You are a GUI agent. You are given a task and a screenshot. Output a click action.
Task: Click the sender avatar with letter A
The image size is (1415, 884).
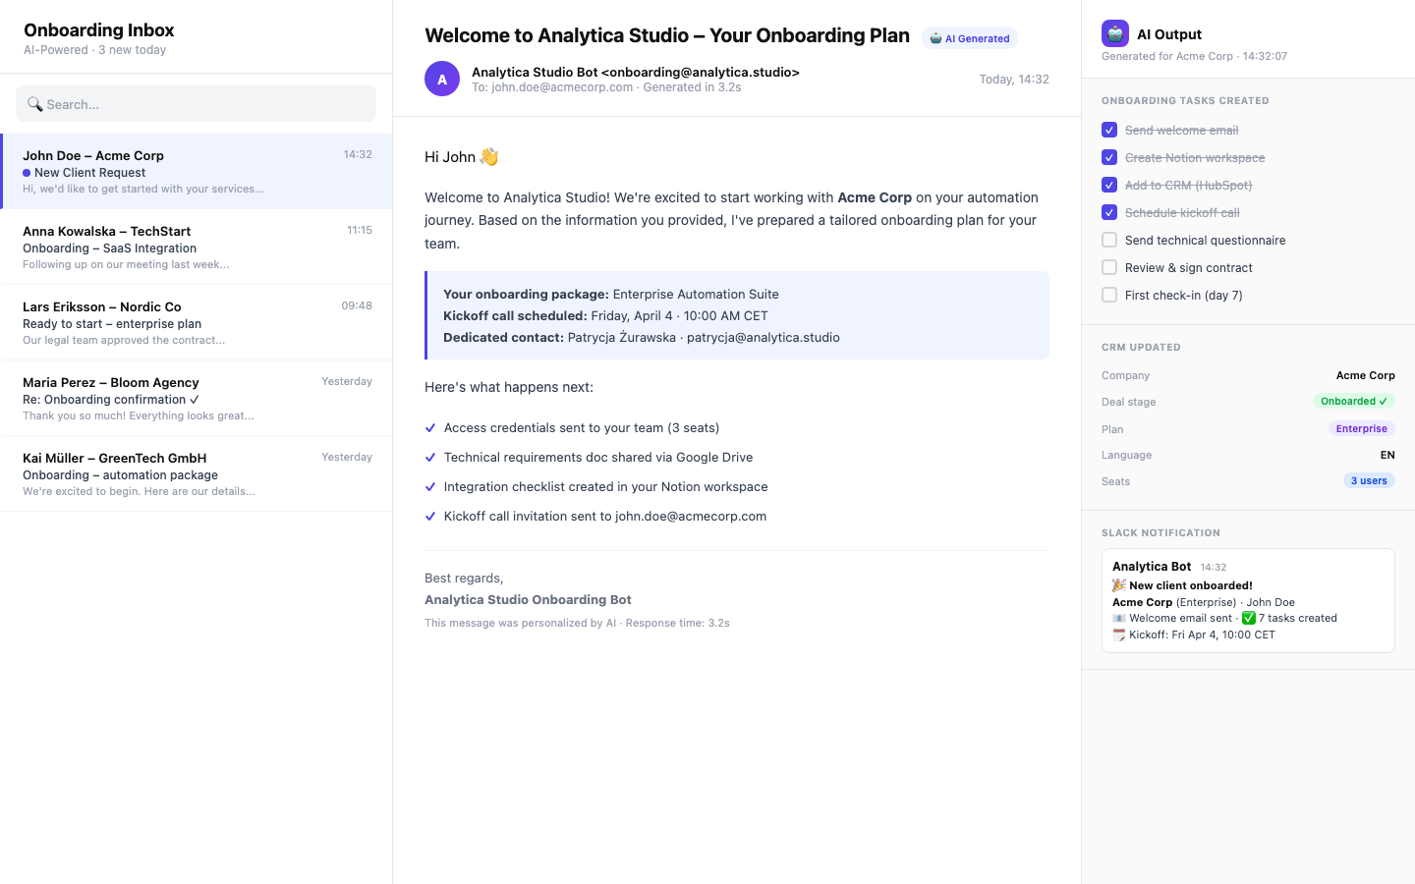click(442, 80)
